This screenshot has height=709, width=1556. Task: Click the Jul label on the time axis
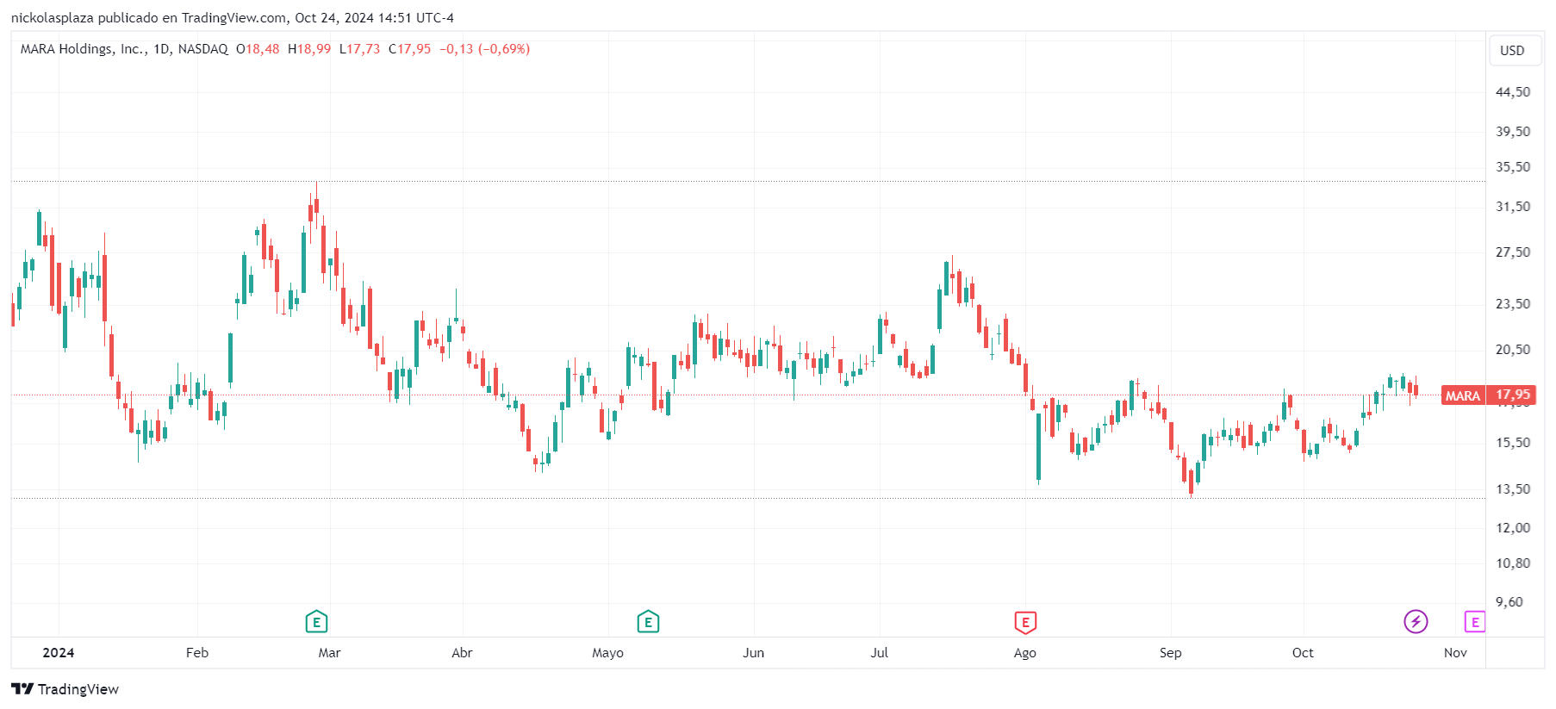tap(879, 653)
